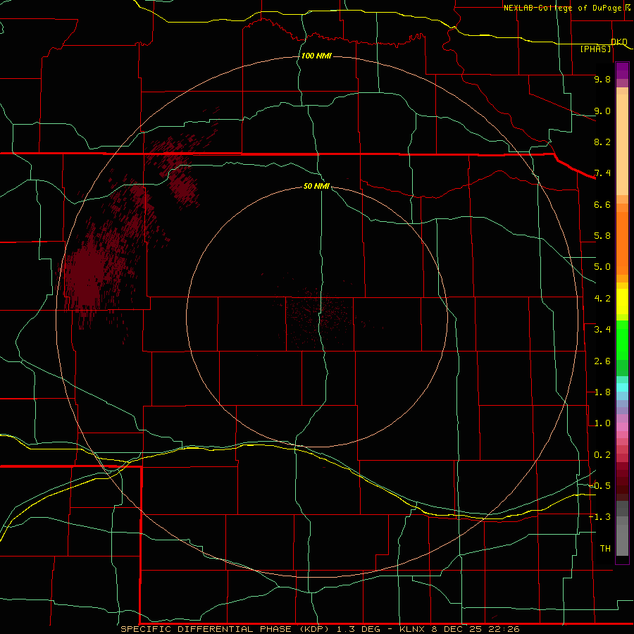This screenshot has width=634, height=634.
Task: Click the 4.2 value on the color scale
Action: pos(602,299)
